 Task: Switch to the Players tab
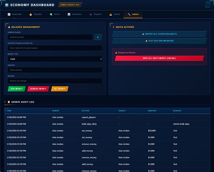(x=95, y=14)
